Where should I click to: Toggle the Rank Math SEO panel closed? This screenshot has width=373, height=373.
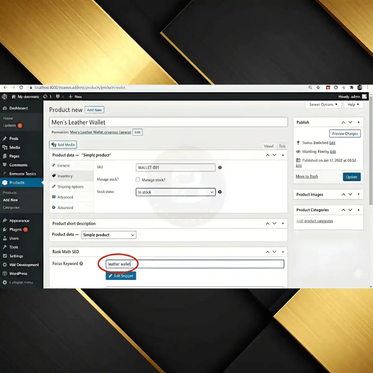283,252
